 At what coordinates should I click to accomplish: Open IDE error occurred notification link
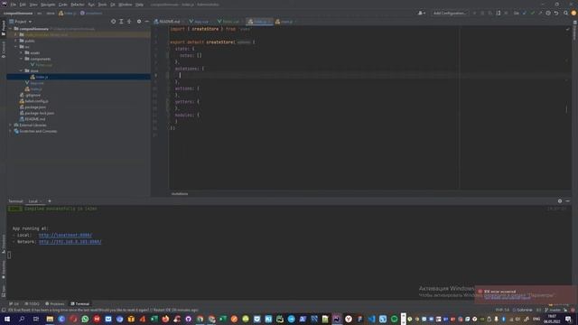coord(508,297)
